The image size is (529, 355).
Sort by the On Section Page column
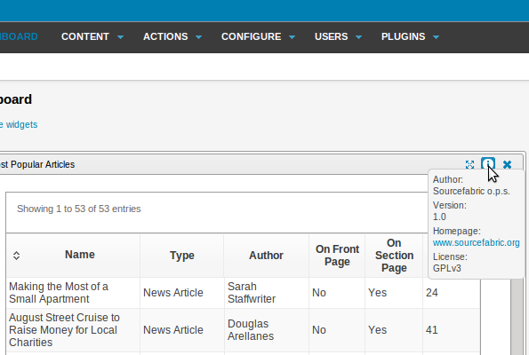(x=394, y=256)
